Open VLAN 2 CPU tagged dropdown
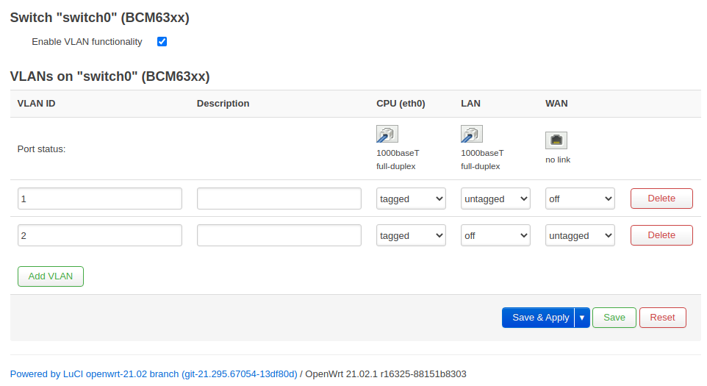Screen dimensions: 707x386 click(x=411, y=235)
